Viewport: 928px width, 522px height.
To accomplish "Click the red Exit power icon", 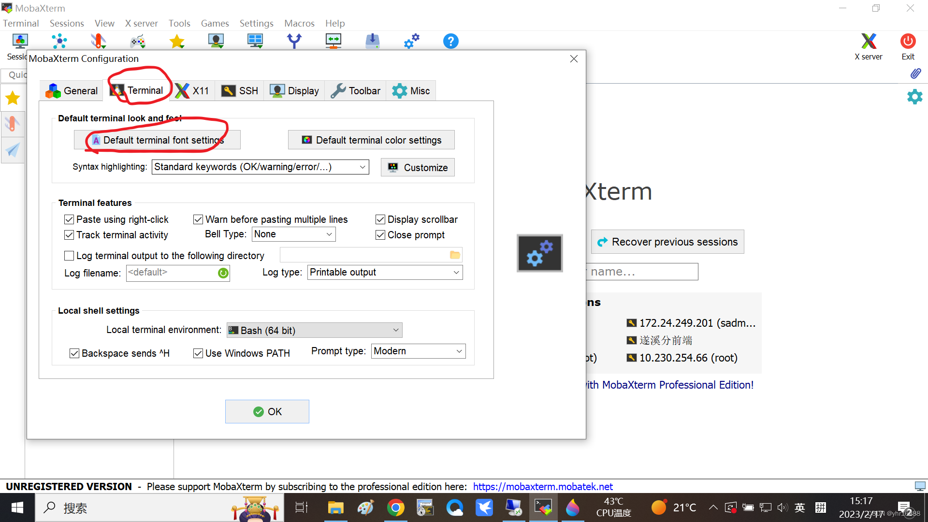I will point(908,42).
